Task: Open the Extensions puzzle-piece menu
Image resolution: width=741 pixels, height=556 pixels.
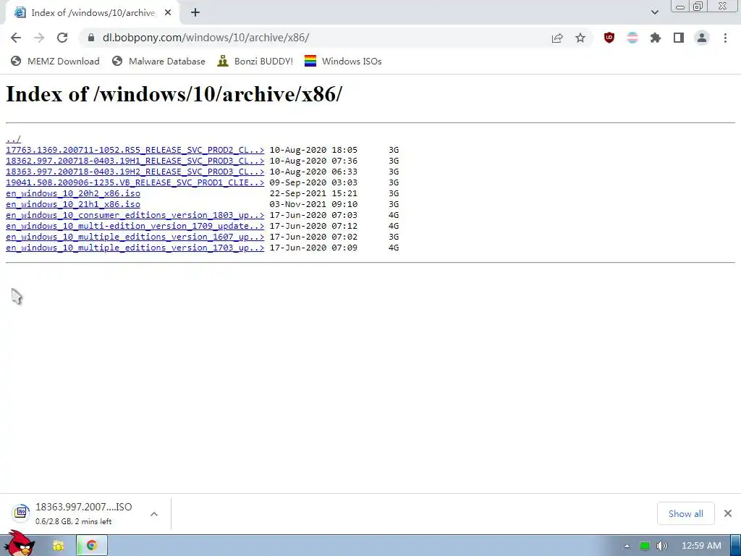Action: tap(656, 38)
